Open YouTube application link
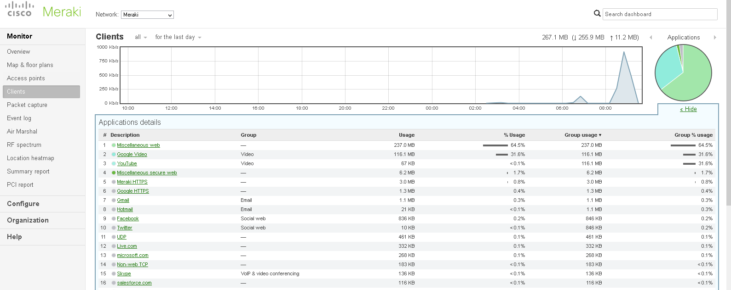Image resolution: width=731 pixels, height=290 pixels. (x=127, y=163)
